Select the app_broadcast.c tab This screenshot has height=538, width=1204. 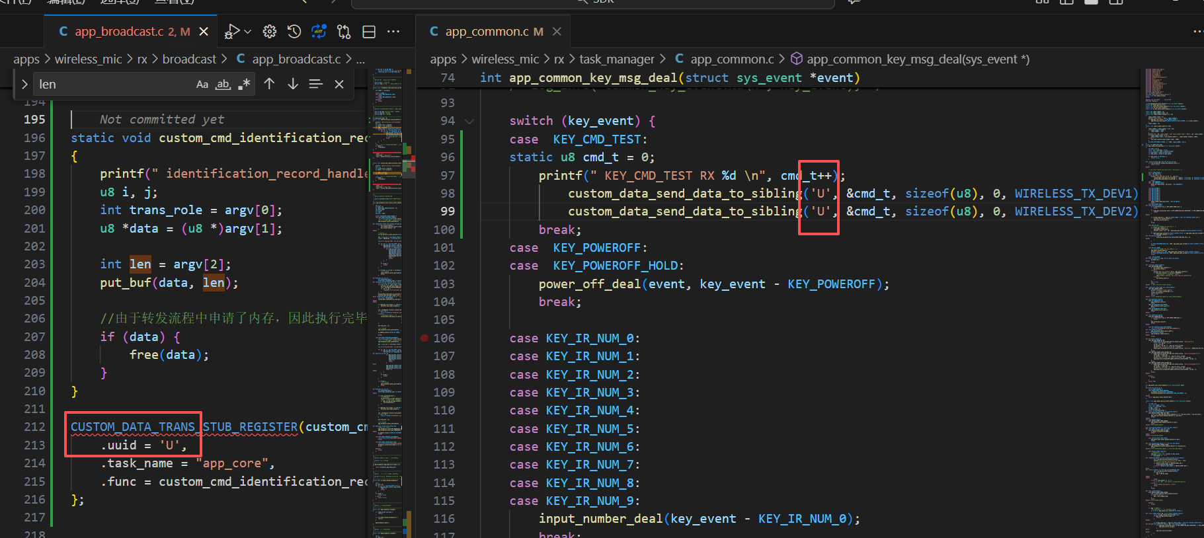point(124,31)
